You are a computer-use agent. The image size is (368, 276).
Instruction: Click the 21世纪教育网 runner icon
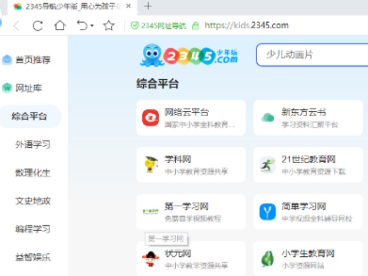click(x=267, y=165)
